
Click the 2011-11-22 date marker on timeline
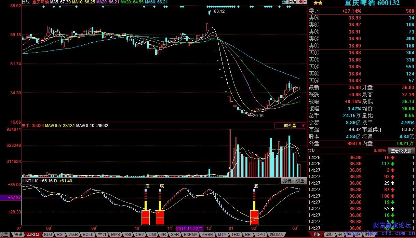coord(189,228)
